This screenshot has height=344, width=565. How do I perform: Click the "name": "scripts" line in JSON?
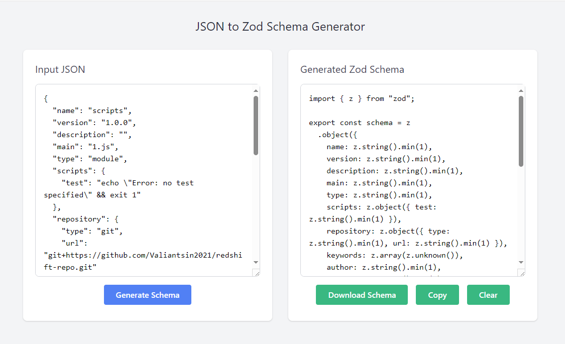click(92, 110)
